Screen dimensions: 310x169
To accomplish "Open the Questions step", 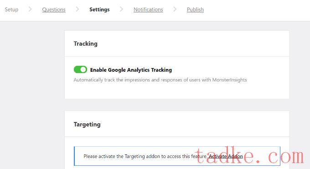I will click(x=54, y=9).
